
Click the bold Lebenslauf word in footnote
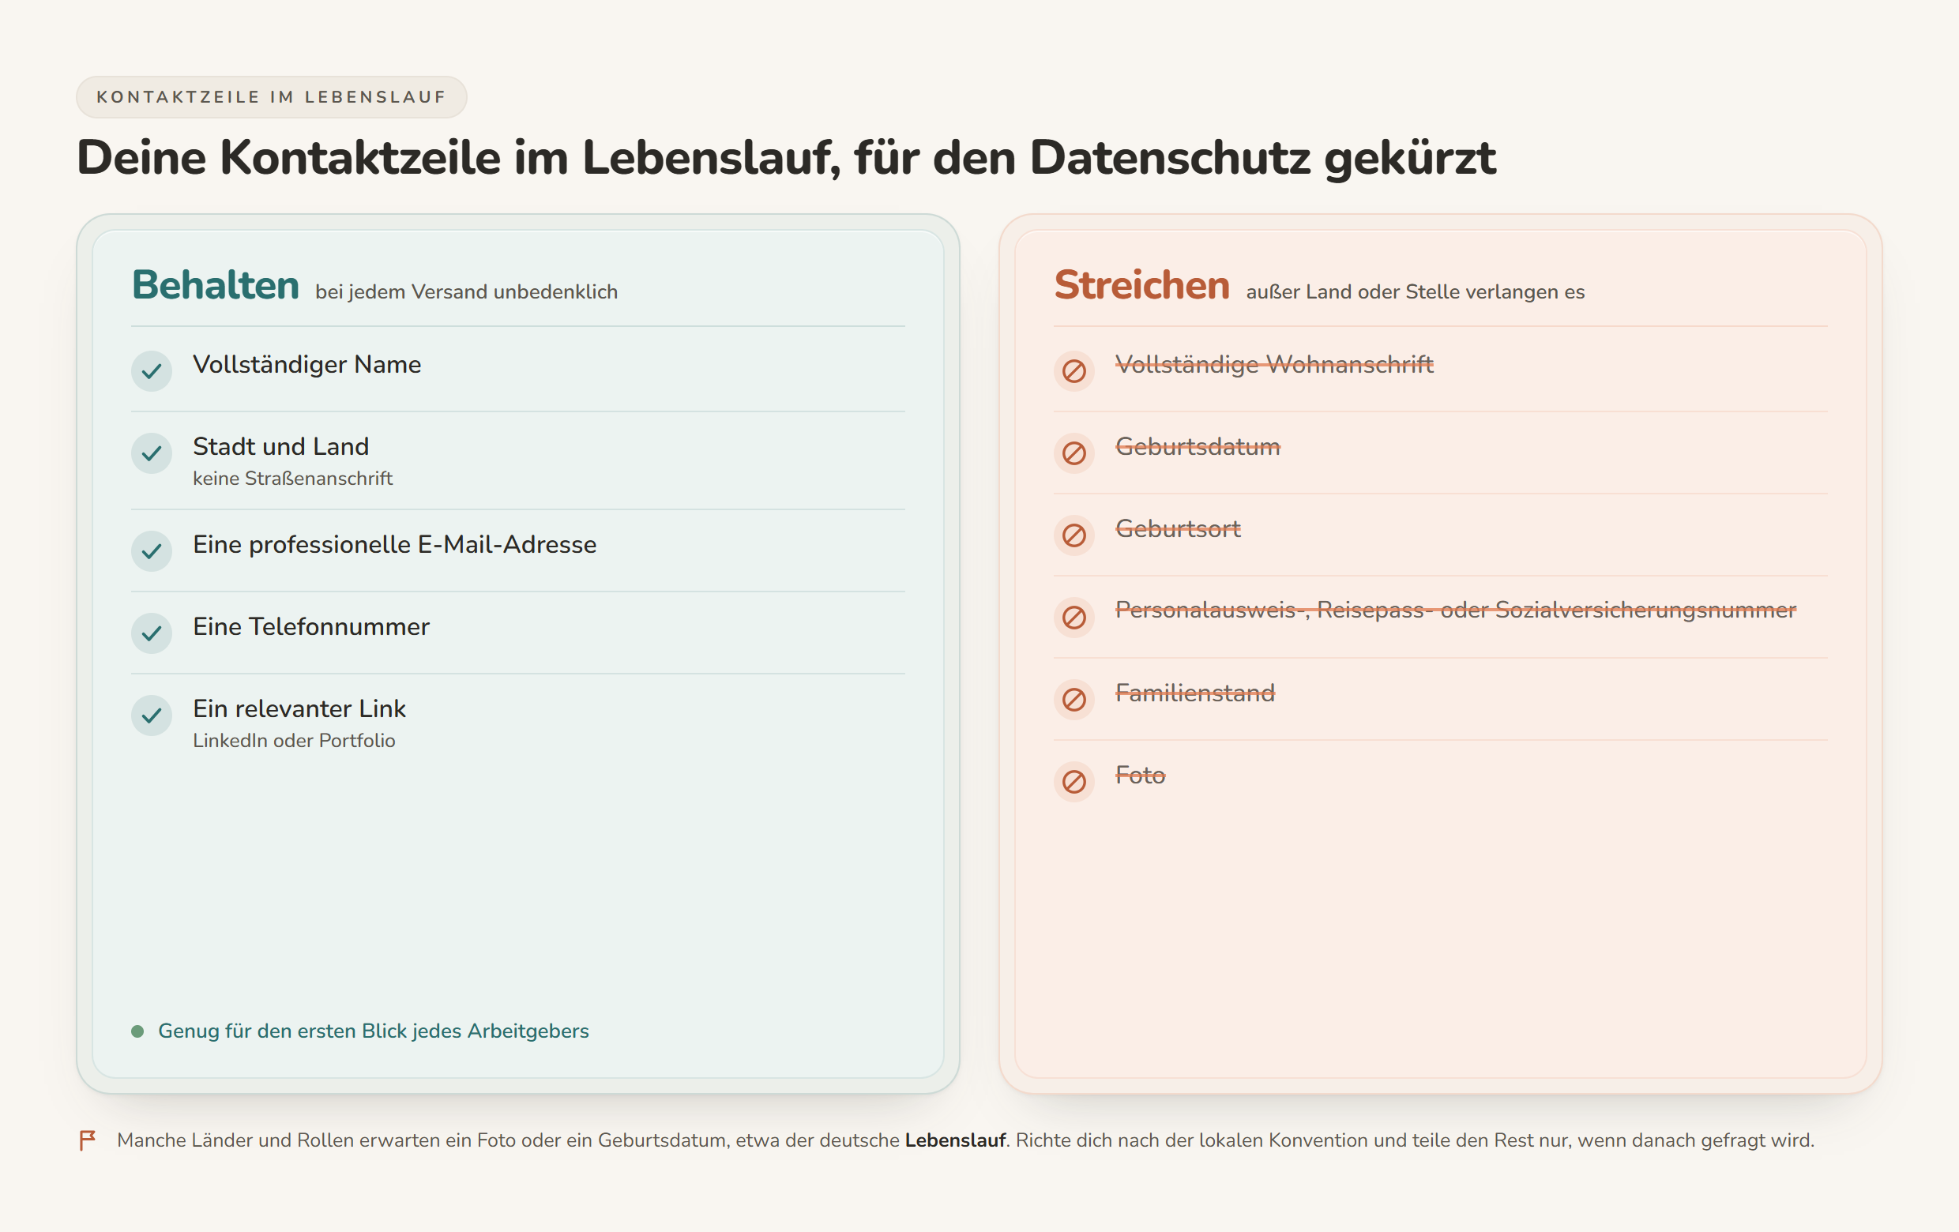[955, 1140]
